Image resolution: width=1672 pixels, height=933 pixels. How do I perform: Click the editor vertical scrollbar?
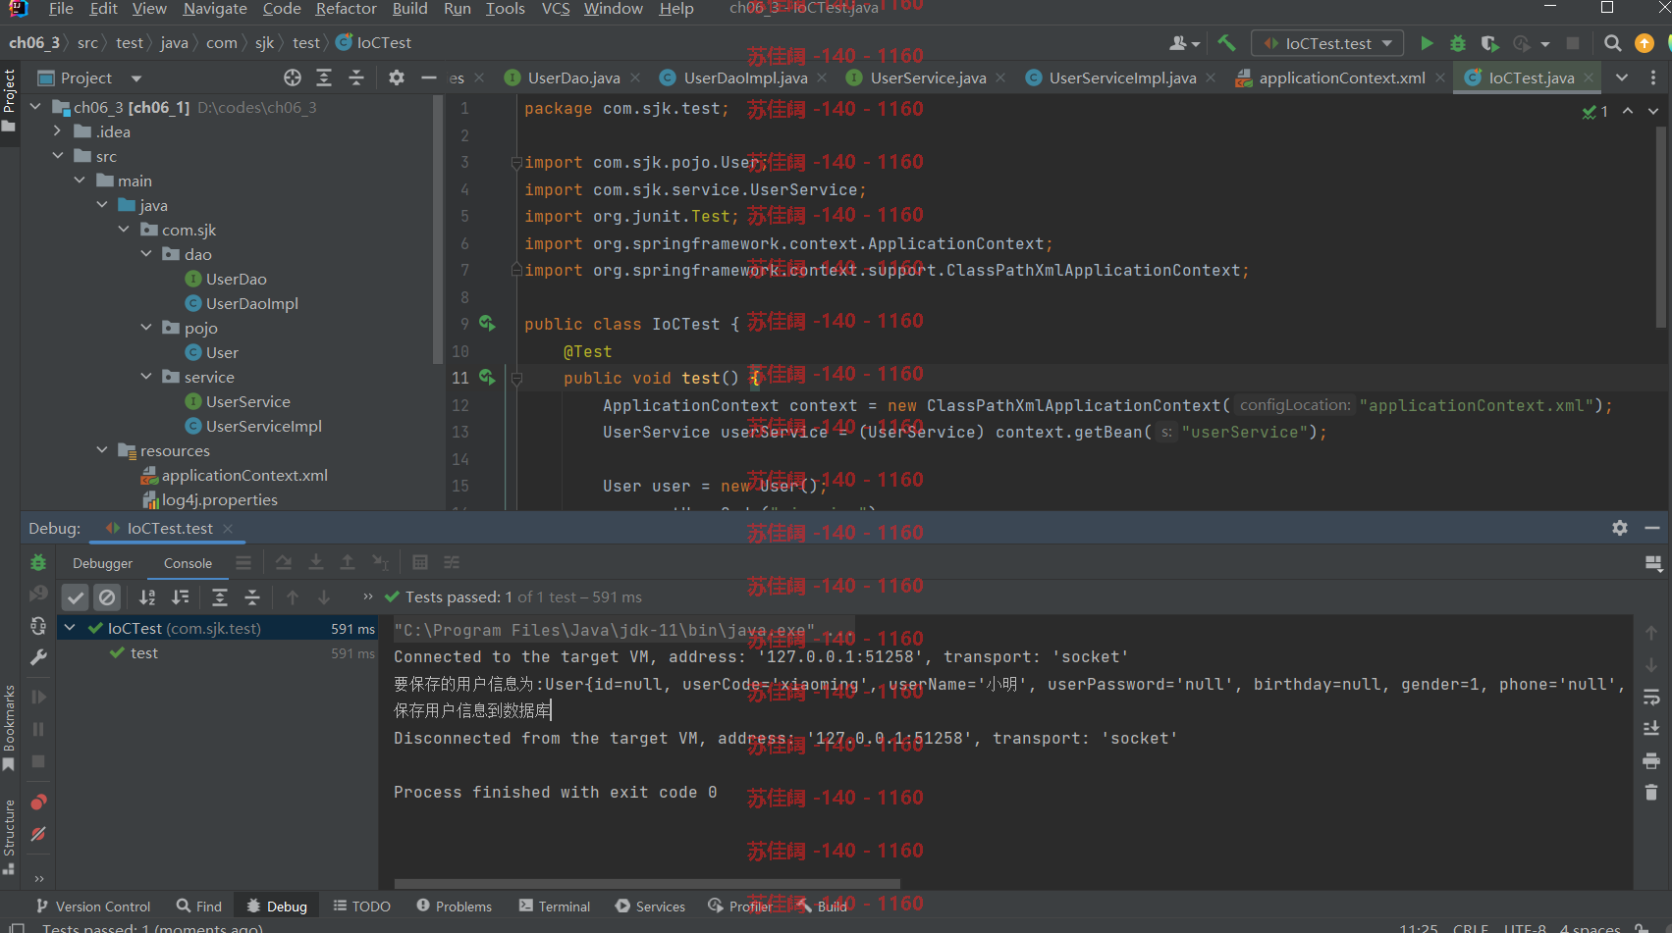(x=1661, y=227)
